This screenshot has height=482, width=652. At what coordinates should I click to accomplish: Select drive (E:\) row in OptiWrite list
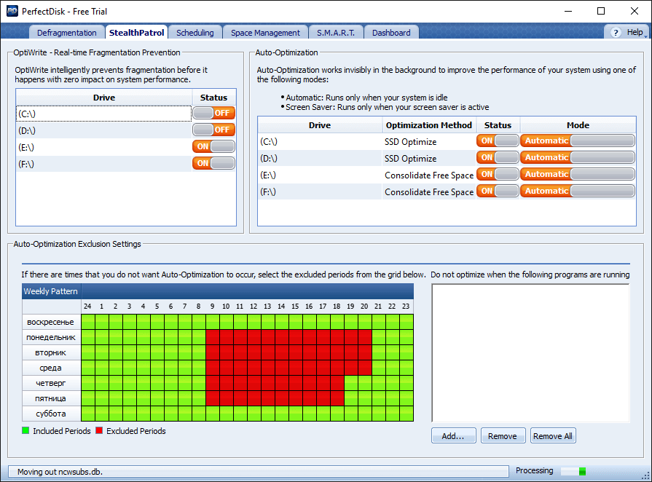pyautogui.click(x=103, y=147)
